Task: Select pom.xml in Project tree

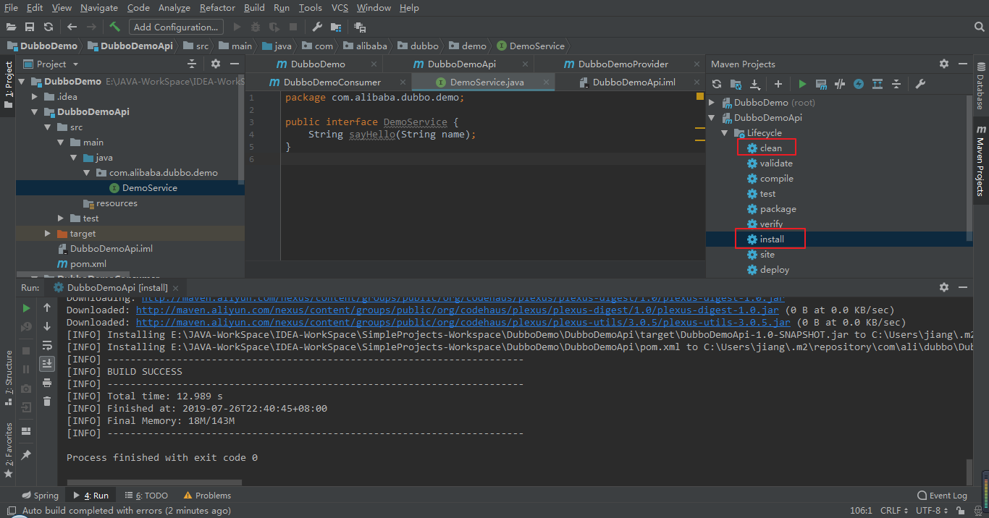Action: (x=88, y=264)
